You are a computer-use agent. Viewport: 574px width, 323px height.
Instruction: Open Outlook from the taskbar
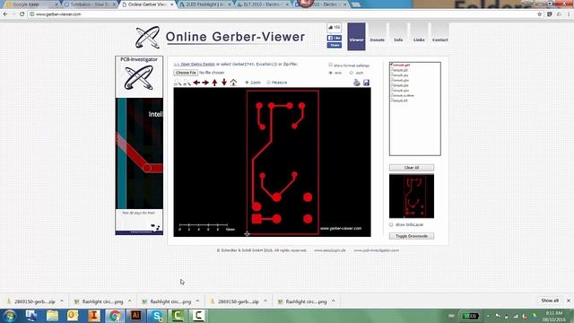coord(73,316)
